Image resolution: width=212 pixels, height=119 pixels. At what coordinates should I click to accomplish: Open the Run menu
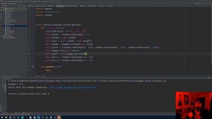click(x=25, y=1)
